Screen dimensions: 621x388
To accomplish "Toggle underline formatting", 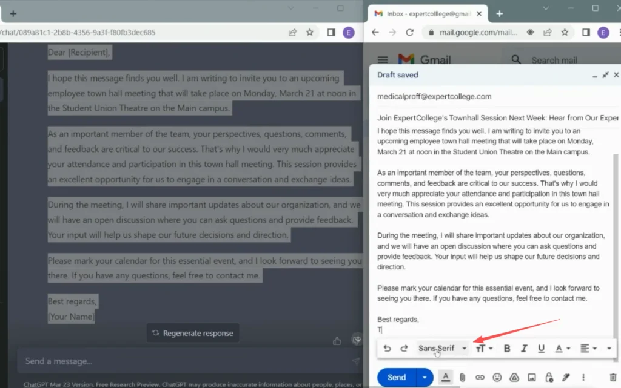I will pos(541,349).
